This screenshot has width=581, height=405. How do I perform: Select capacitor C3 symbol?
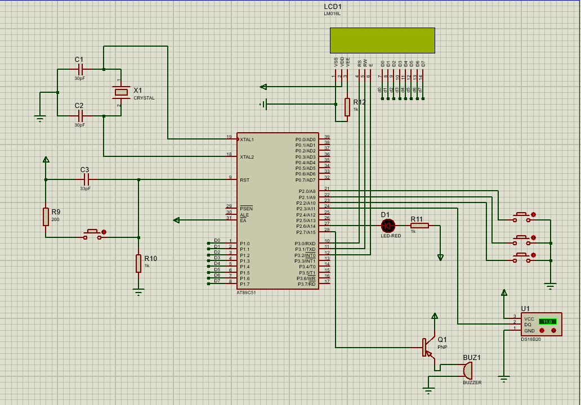click(x=86, y=180)
